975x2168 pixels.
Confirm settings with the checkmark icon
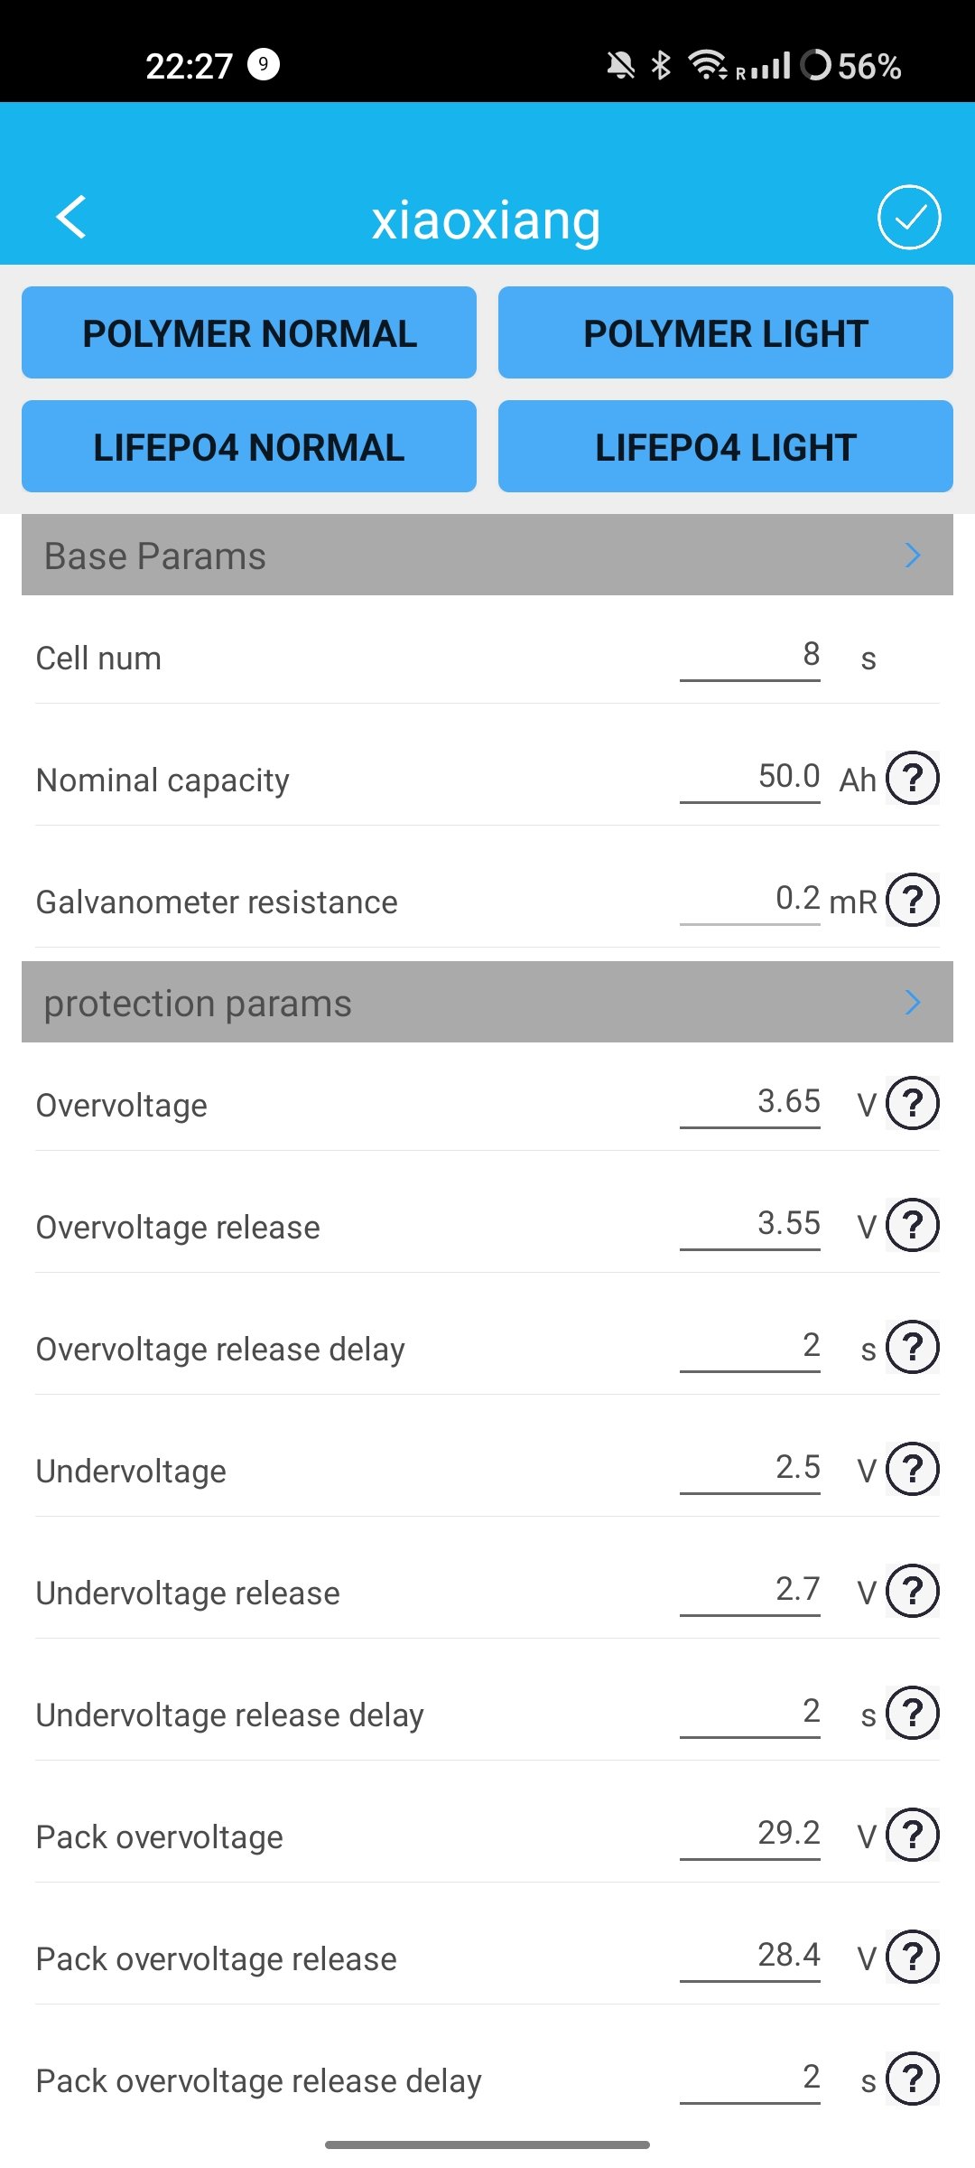pos(908,217)
